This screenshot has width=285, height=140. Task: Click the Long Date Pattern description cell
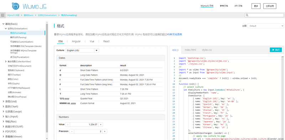89,75
